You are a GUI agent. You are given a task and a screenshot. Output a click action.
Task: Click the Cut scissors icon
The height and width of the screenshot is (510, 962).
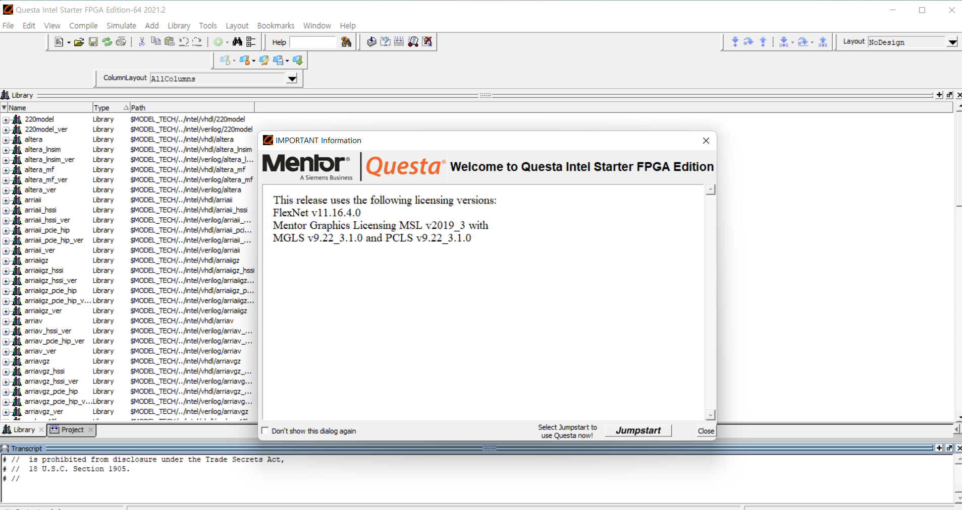coord(142,42)
